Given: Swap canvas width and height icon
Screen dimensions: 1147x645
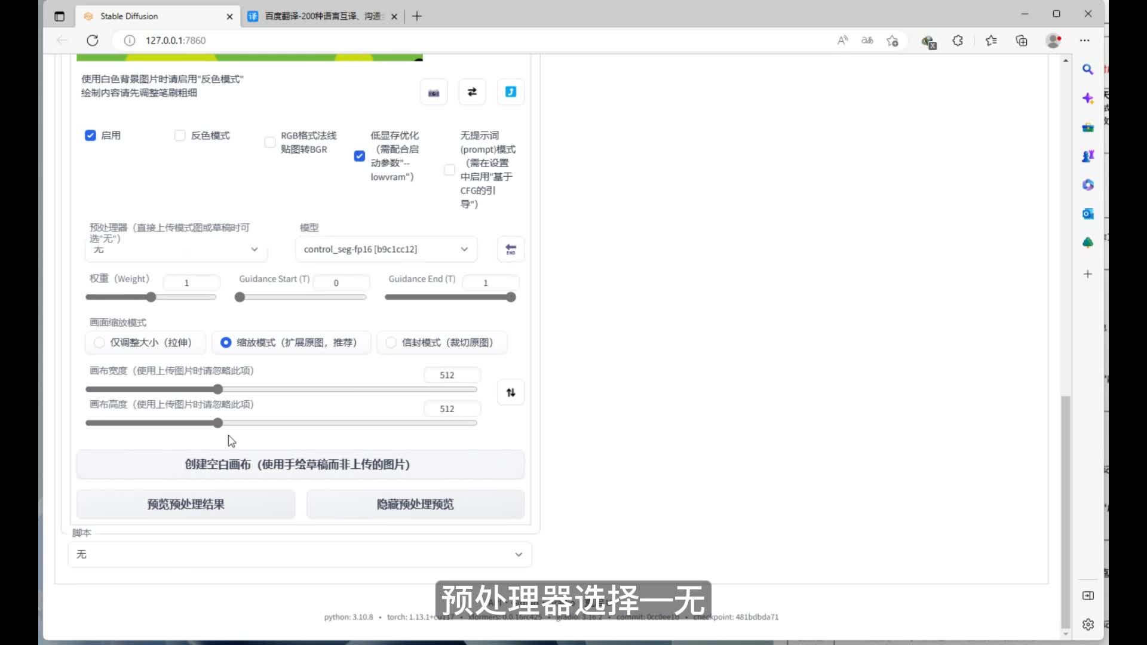Looking at the screenshot, I should click(x=511, y=392).
